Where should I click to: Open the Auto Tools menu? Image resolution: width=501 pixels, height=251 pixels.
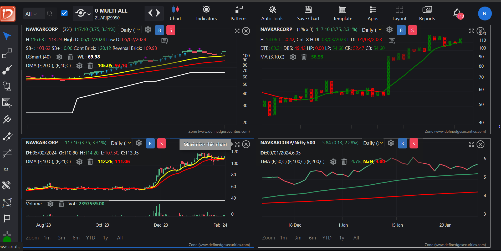[x=272, y=14]
